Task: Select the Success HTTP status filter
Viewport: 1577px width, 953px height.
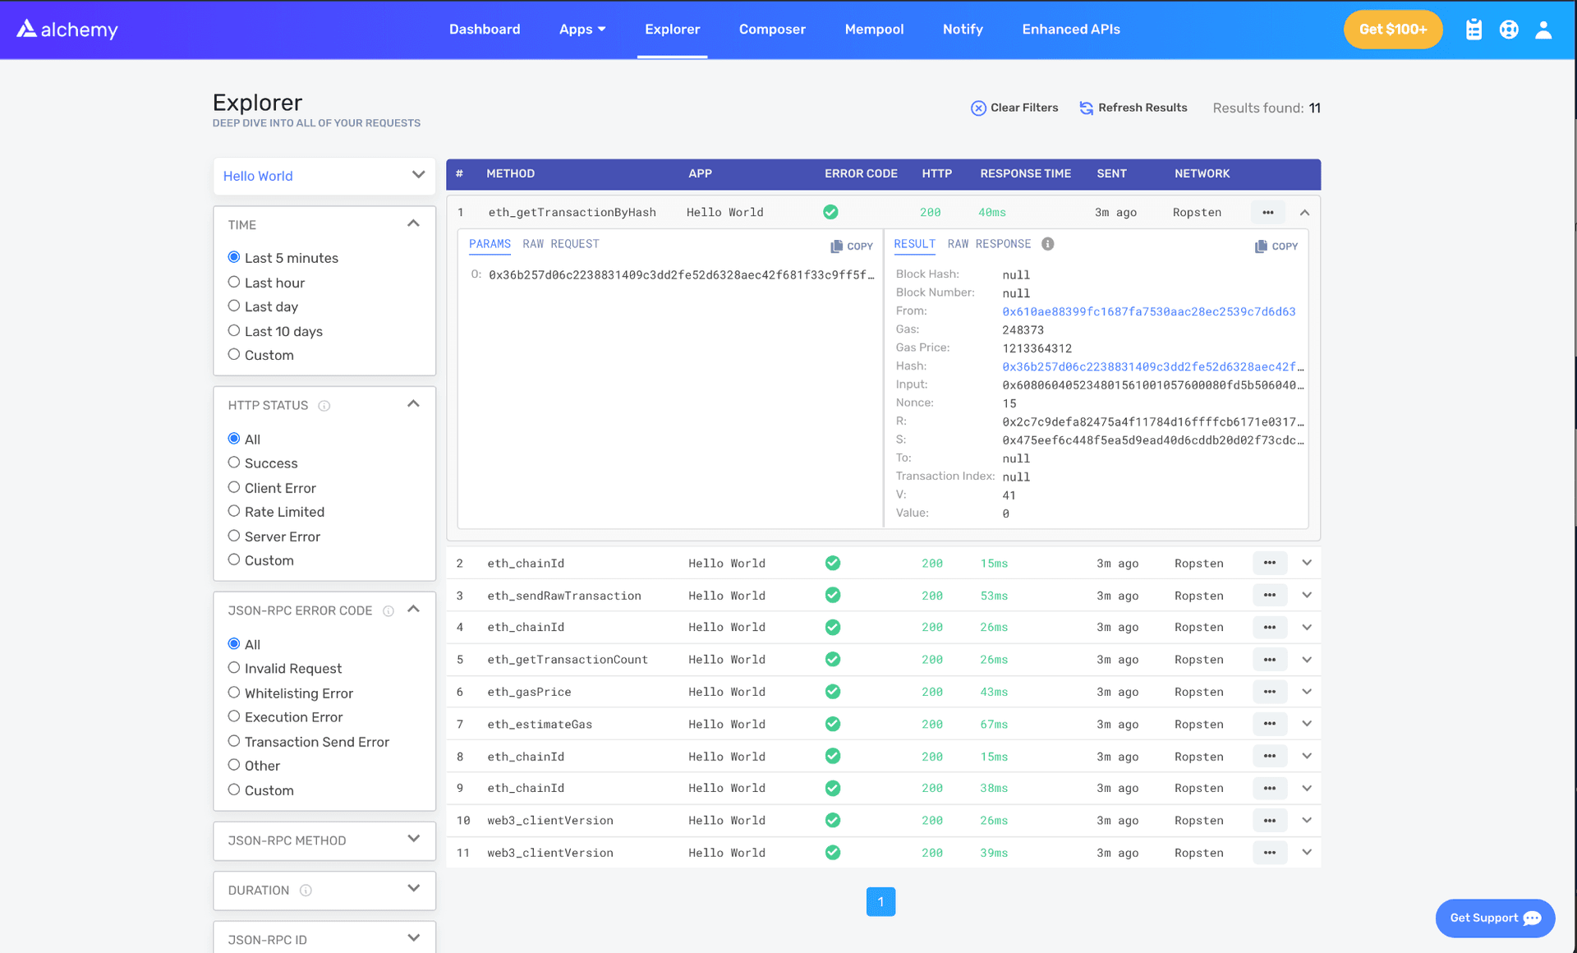Action: click(233, 463)
